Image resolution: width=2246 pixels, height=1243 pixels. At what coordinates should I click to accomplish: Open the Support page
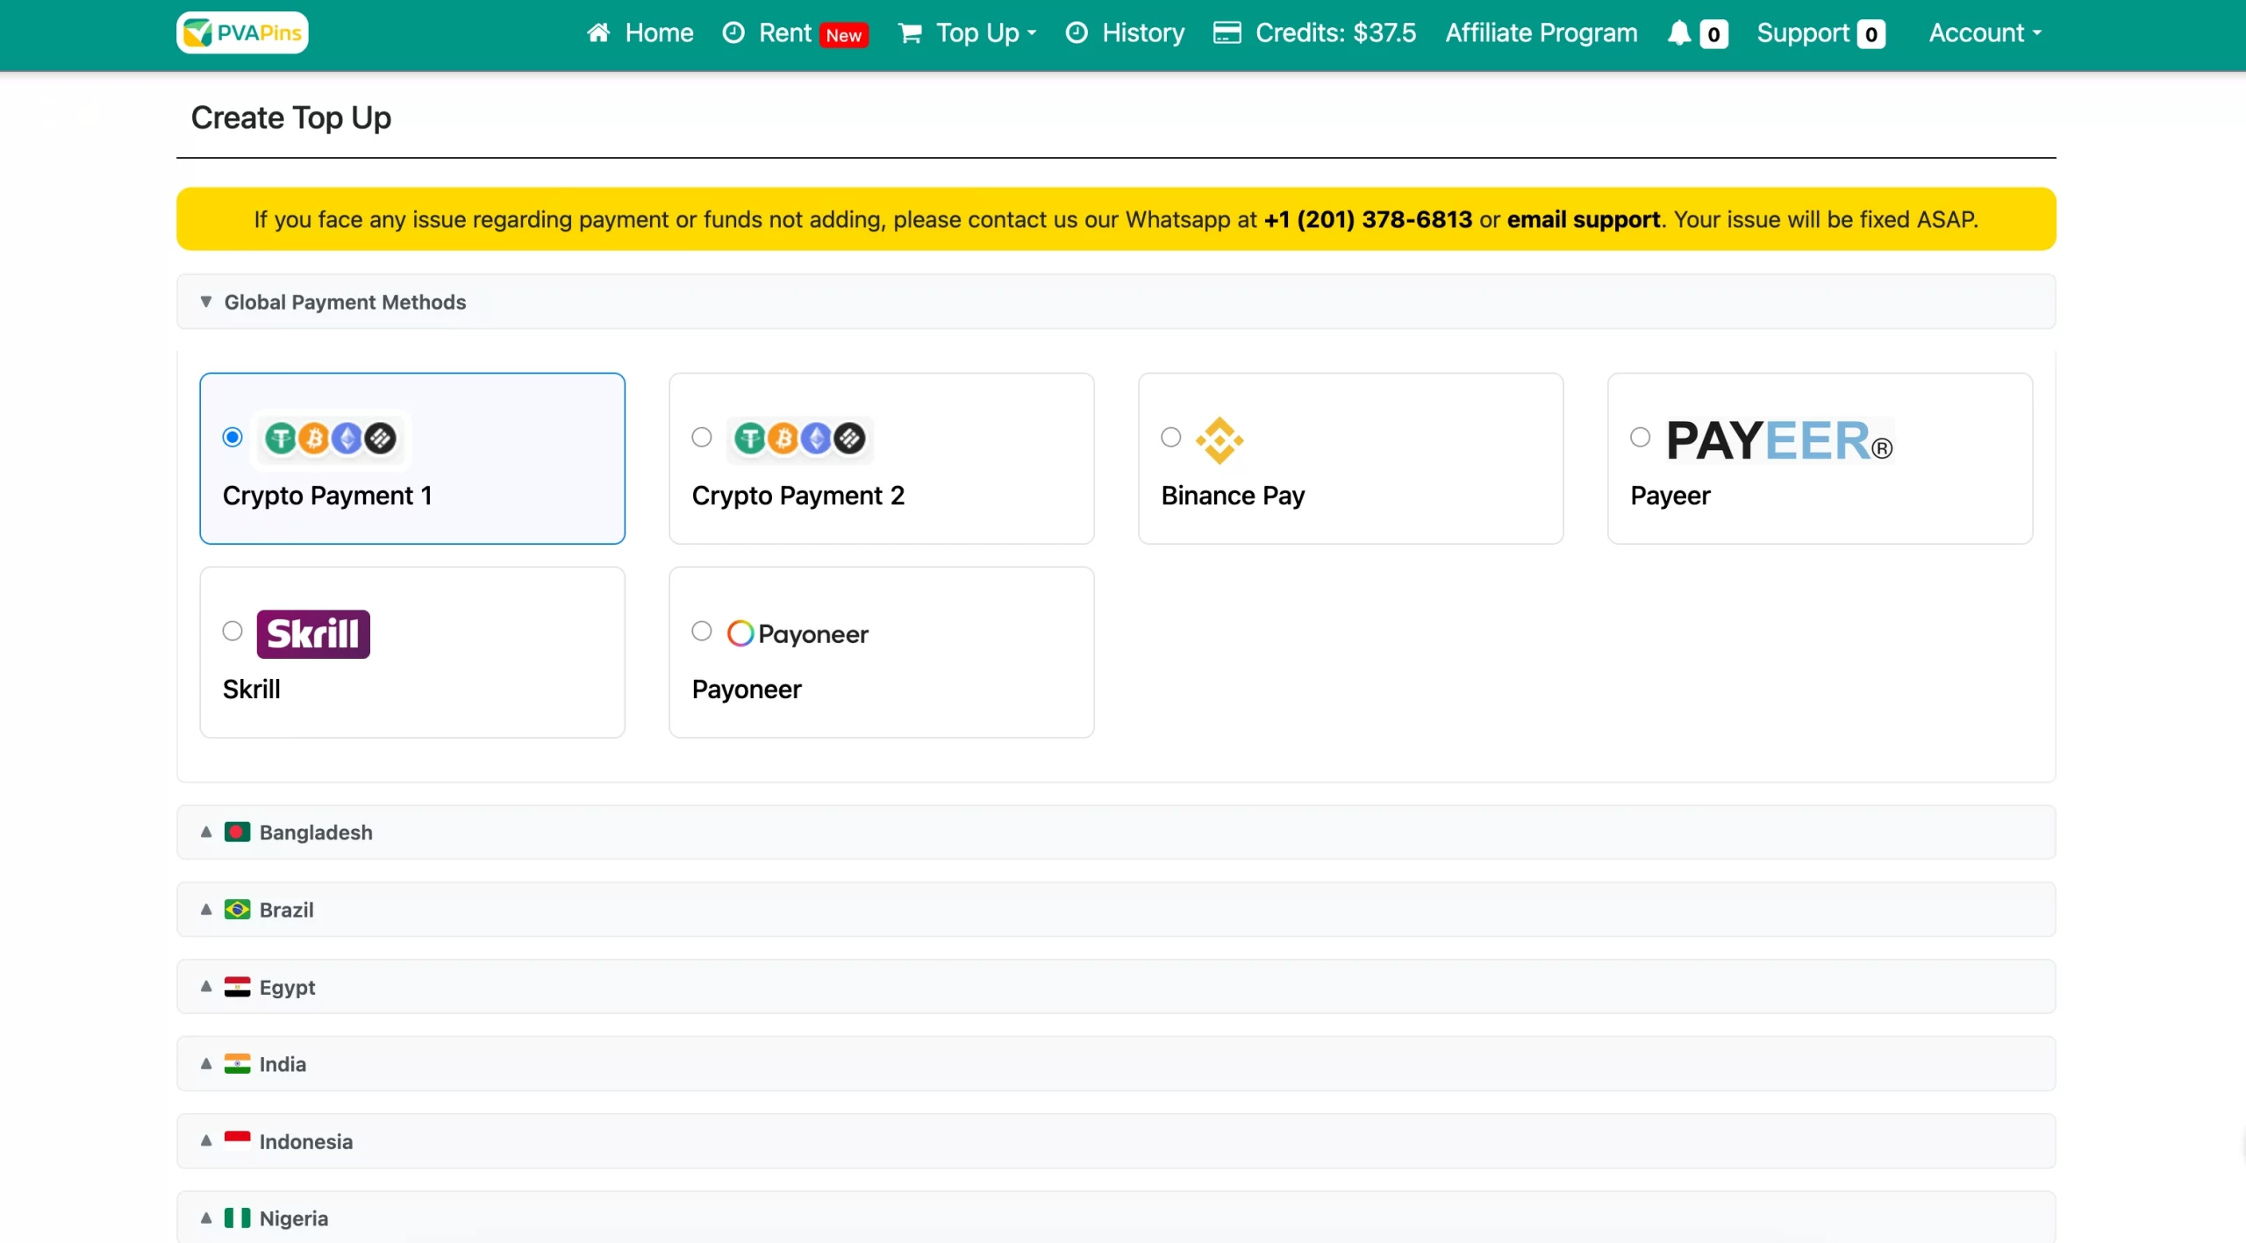click(1803, 33)
